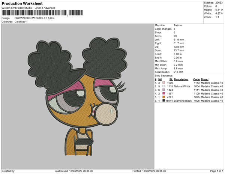225x174 pixels.
Task: Click the "Description" column header
Action: 181,79
